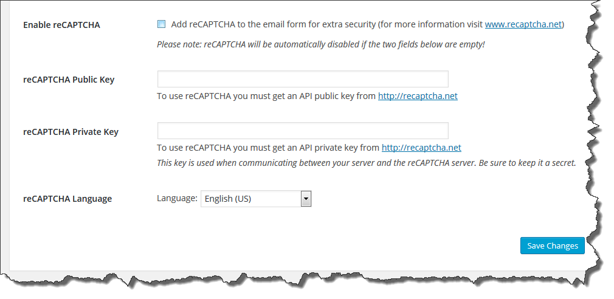Open the Language dropdown showing English (US)
Screen dimensions: 614x299
coord(256,199)
